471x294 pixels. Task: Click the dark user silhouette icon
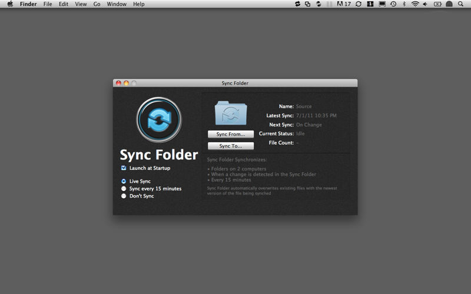(x=449, y=4)
